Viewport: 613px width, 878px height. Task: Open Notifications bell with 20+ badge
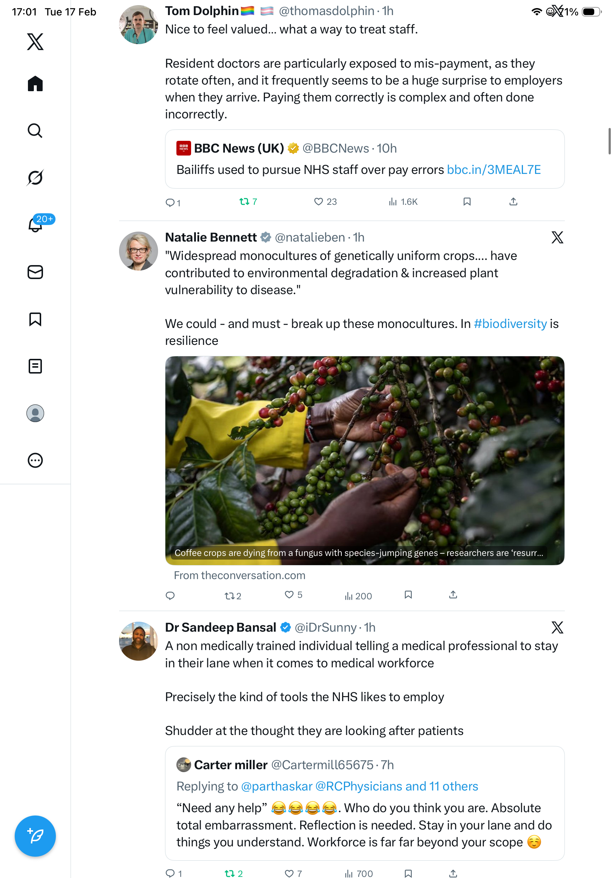(35, 225)
